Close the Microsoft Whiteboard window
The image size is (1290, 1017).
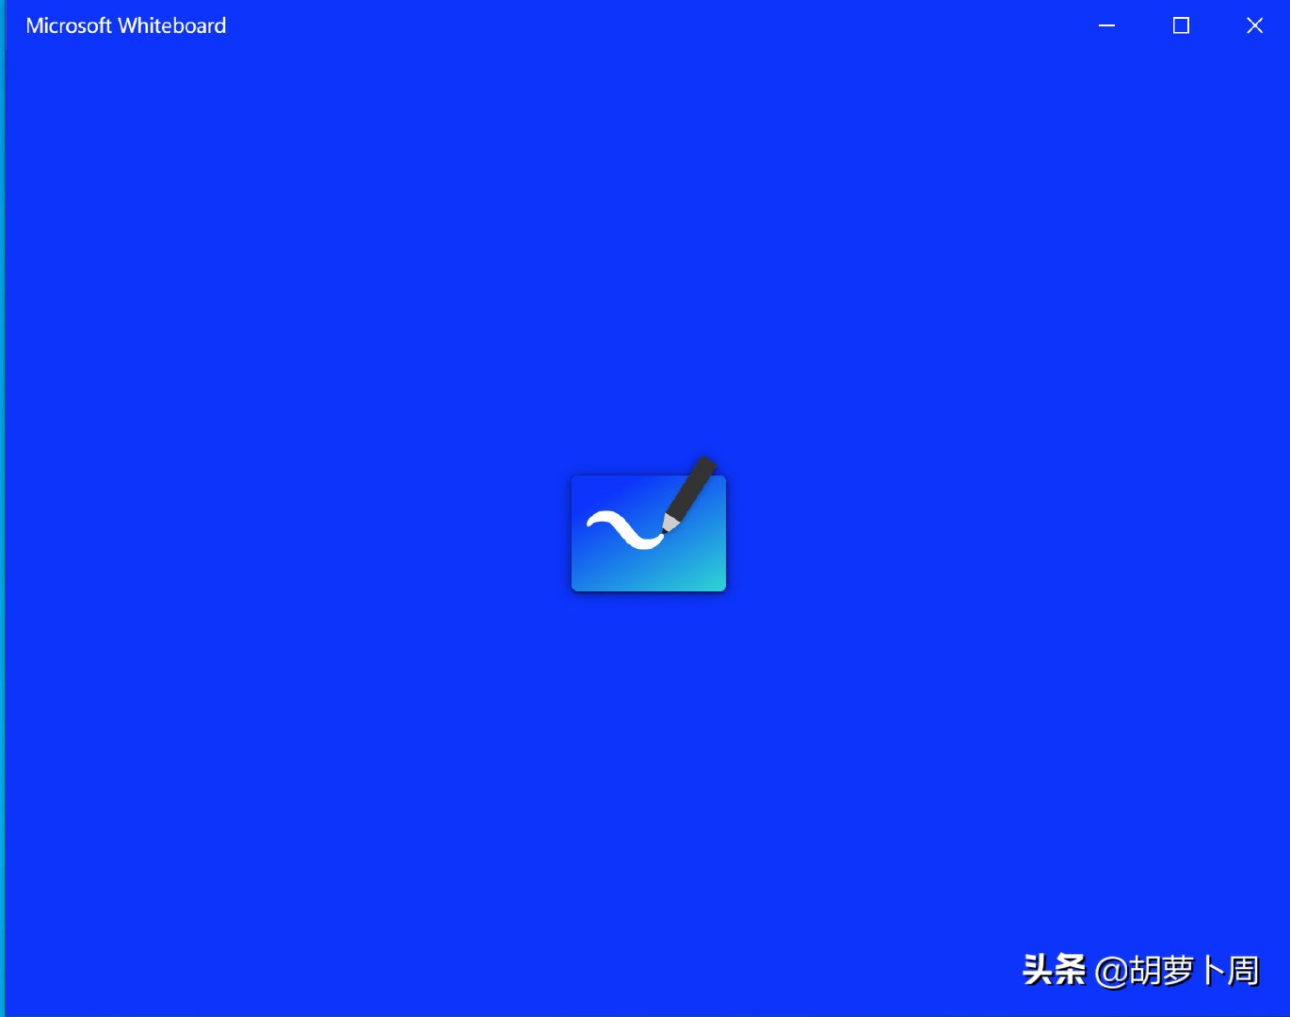1254,25
